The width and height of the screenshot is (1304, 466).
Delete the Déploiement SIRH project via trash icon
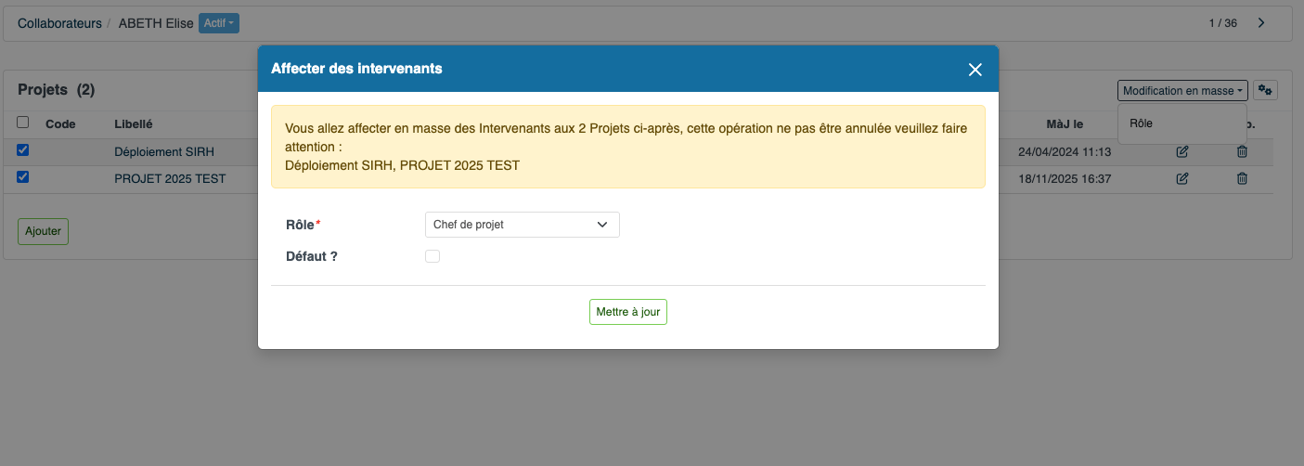click(x=1243, y=151)
